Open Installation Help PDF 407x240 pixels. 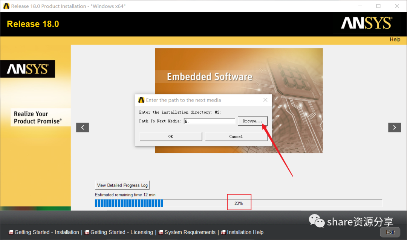245,232
